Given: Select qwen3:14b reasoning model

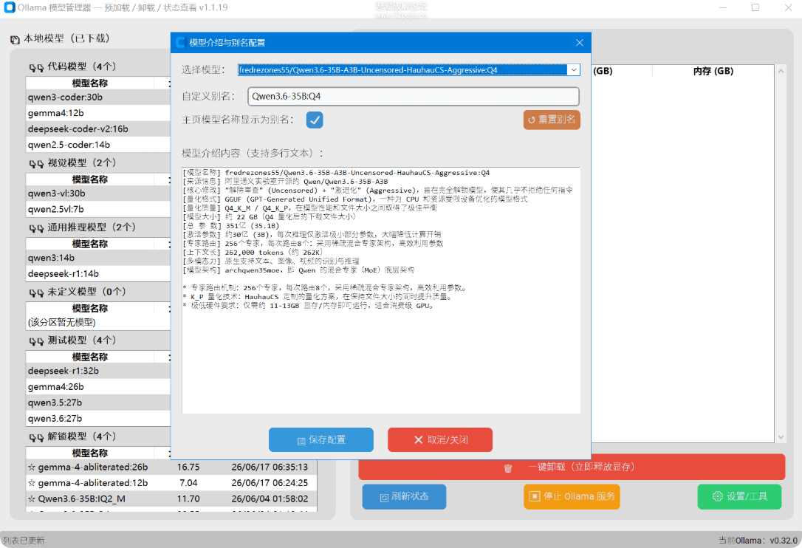Looking at the screenshot, I should [98, 258].
